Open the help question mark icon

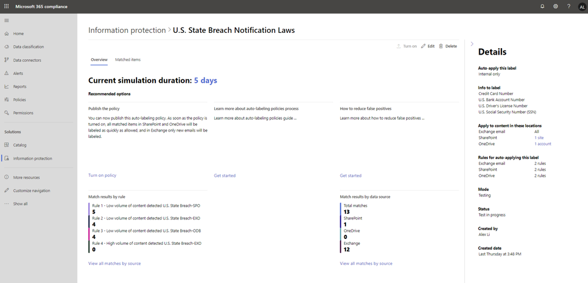click(569, 6)
